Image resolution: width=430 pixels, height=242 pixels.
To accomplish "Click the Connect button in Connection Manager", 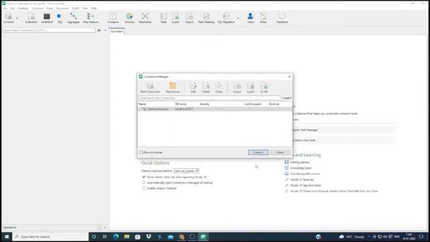I will 258,153.
